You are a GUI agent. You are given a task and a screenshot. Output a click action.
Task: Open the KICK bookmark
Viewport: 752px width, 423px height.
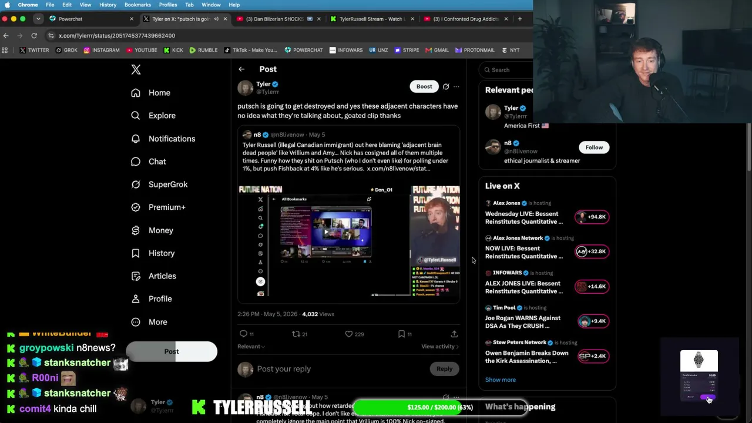173,50
